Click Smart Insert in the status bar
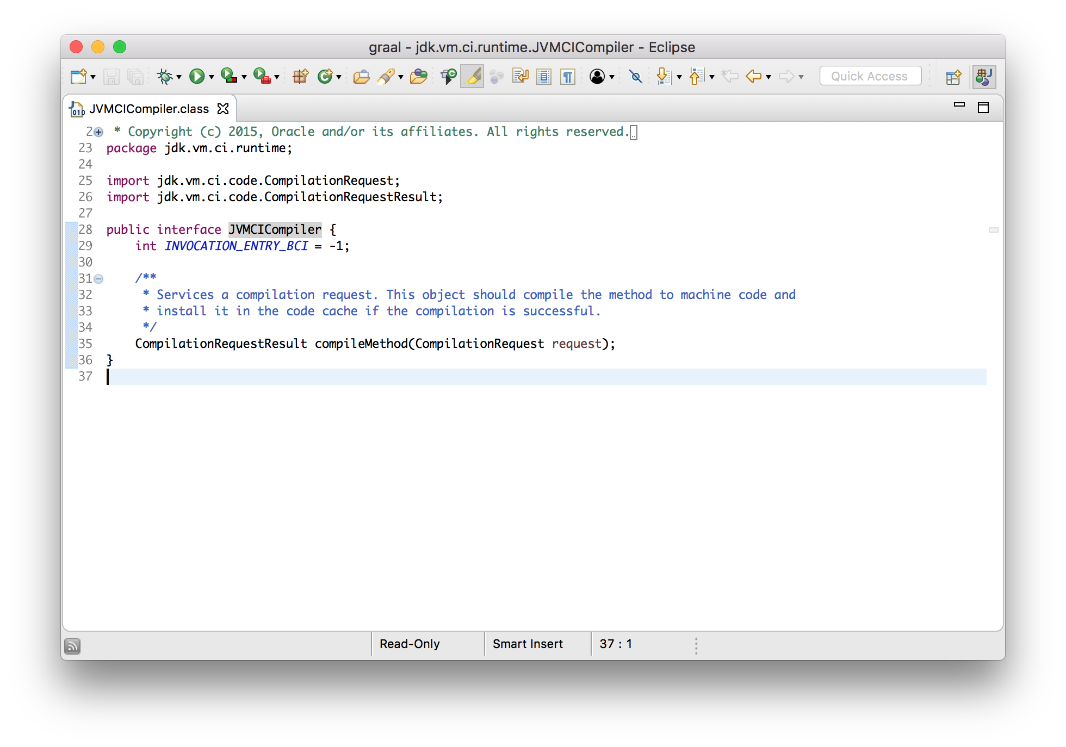This screenshot has width=1066, height=747. point(528,644)
